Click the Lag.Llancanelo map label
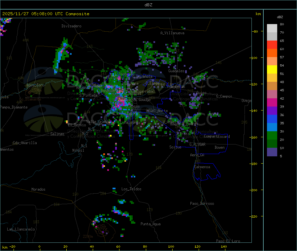297x251 pixels. [21, 229]
